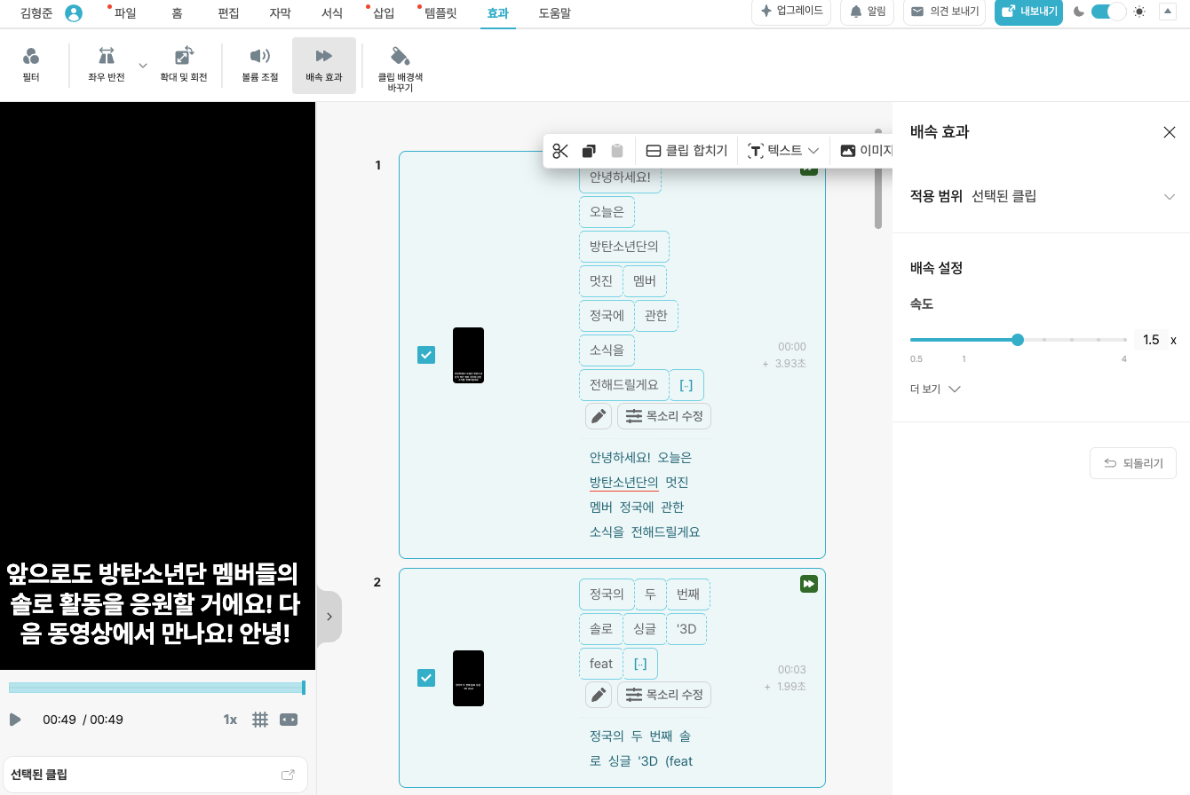Image resolution: width=1190 pixels, height=795 pixels.
Task: Toggle the dark/light theme switch
Action: coord(1108,12)
